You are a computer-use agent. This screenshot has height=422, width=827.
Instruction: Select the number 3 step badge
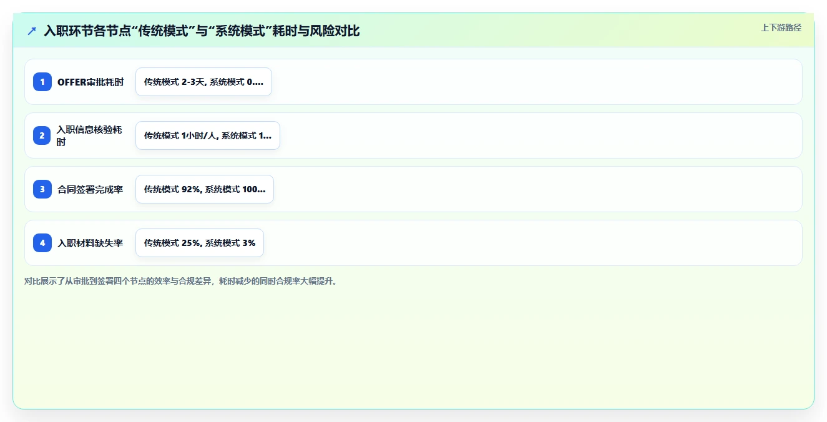(x=42, y=189)
